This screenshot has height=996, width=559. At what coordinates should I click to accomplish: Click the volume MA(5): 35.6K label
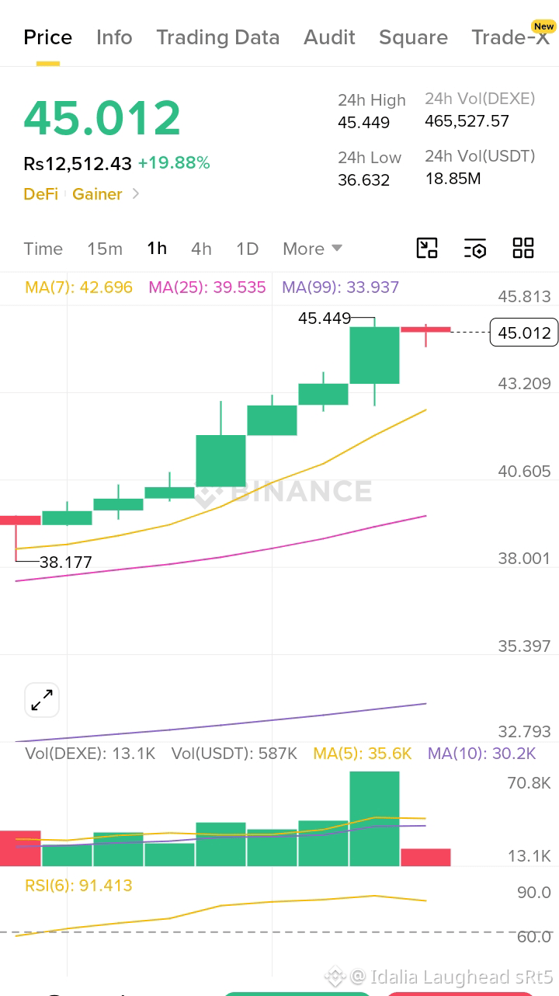[363, 754]
